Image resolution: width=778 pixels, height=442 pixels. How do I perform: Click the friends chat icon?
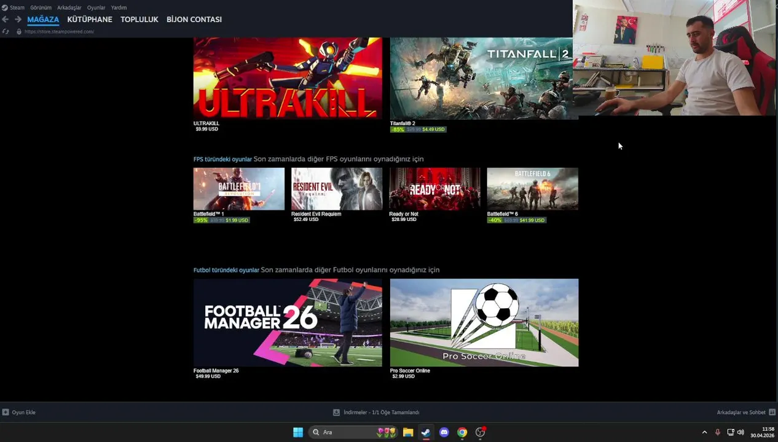[x=772, y=413]
